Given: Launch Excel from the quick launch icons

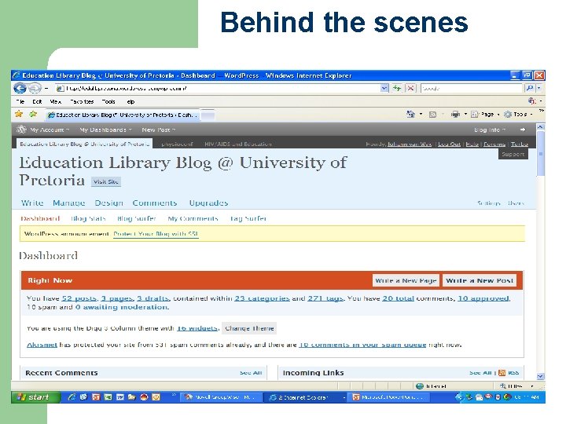Looking at the screenshot, I should pyautogui.click(x=108, y=397).
